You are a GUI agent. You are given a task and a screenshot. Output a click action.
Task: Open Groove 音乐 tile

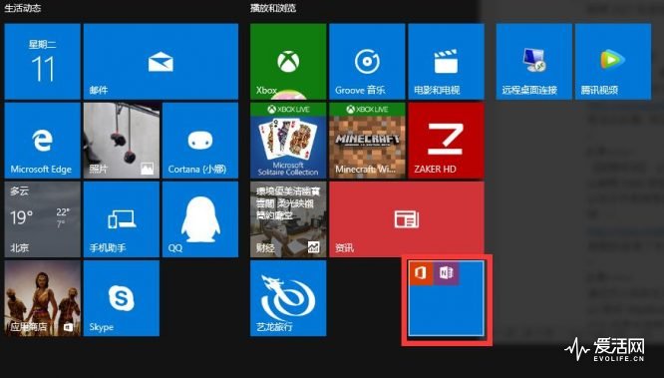367,62
